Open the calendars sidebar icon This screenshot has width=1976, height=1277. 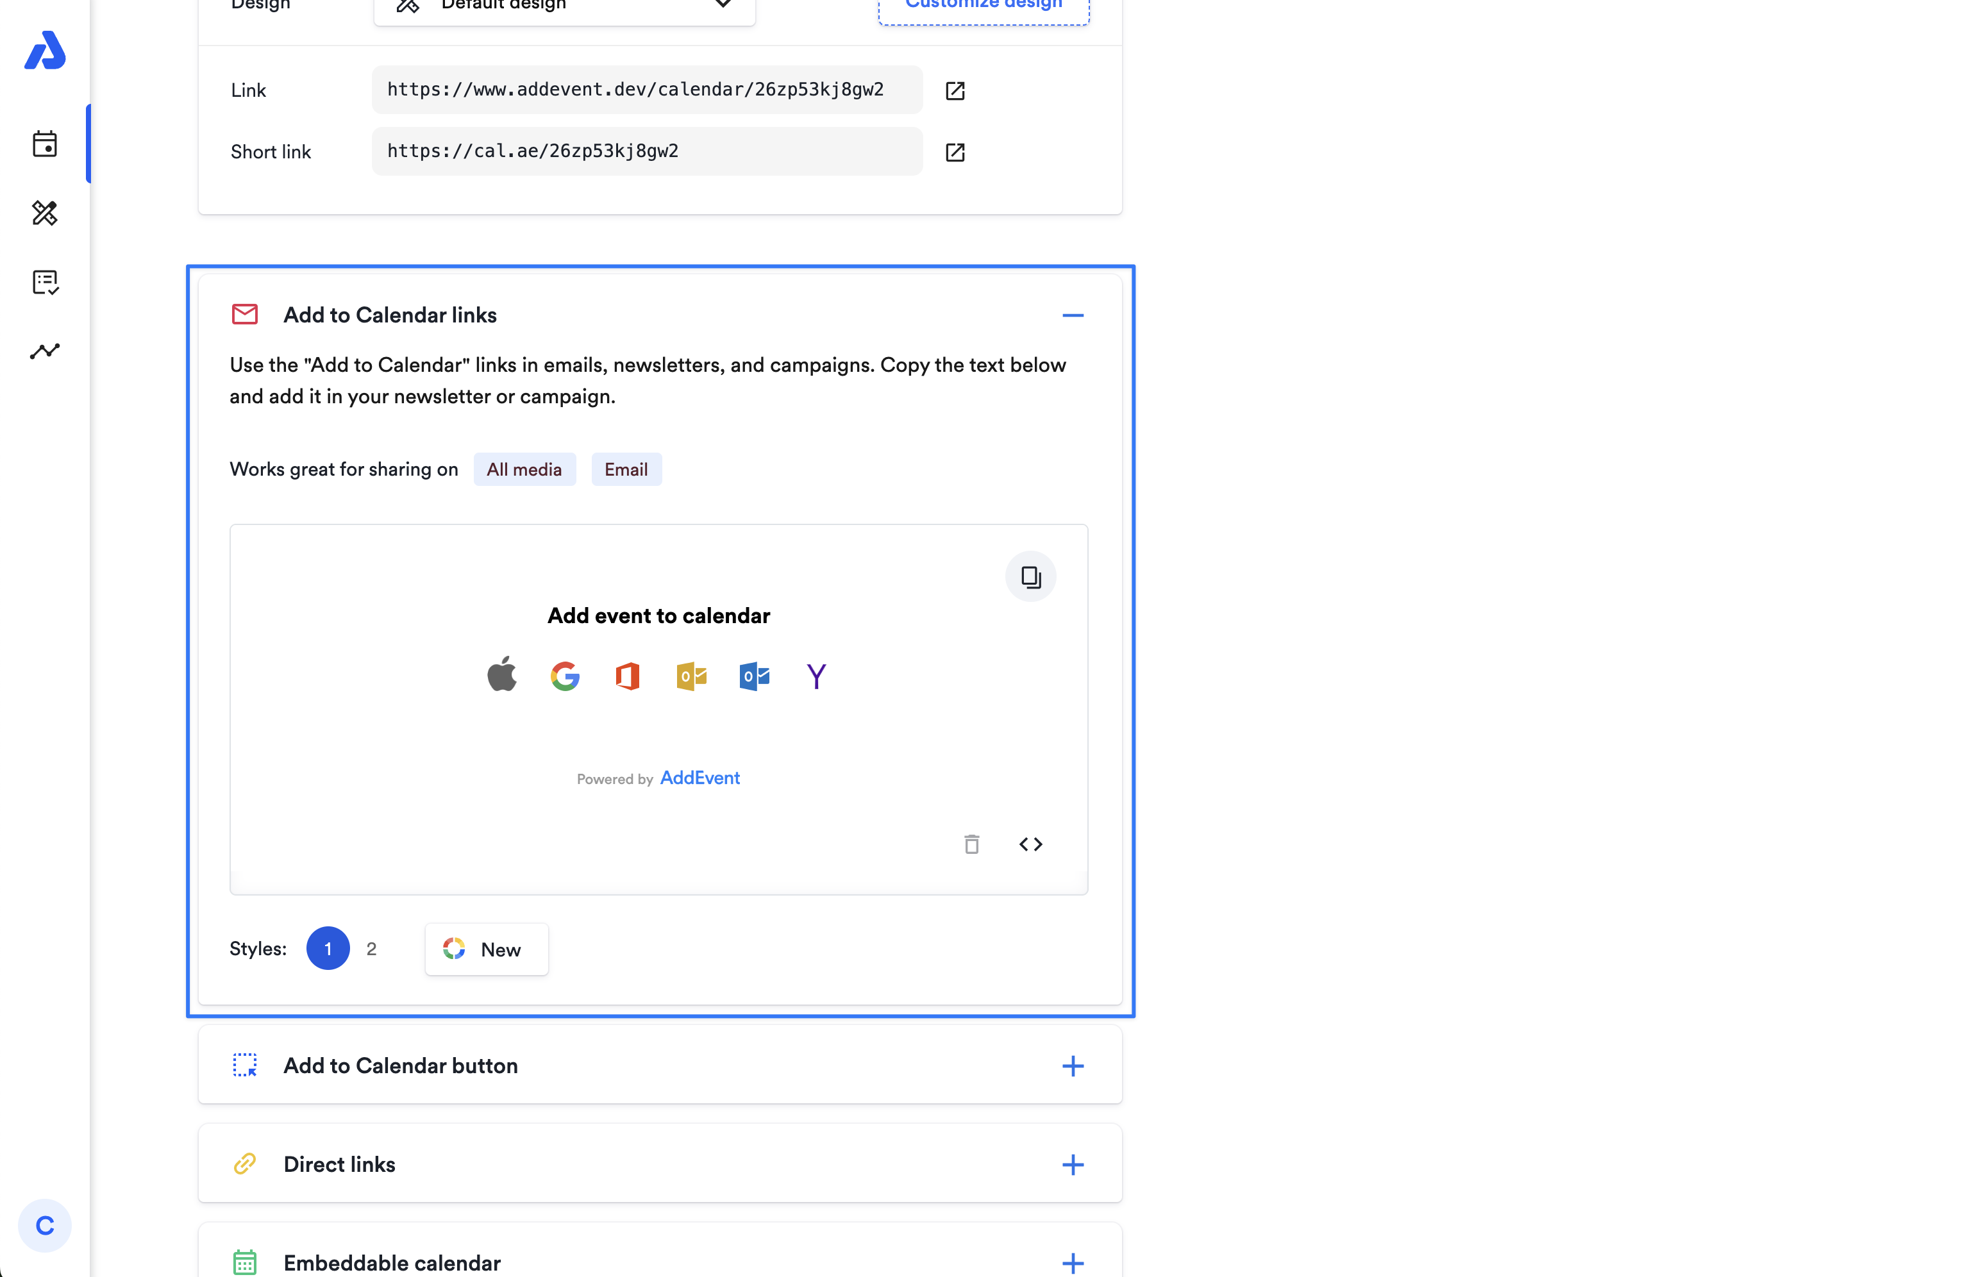[x=45, y=144]
